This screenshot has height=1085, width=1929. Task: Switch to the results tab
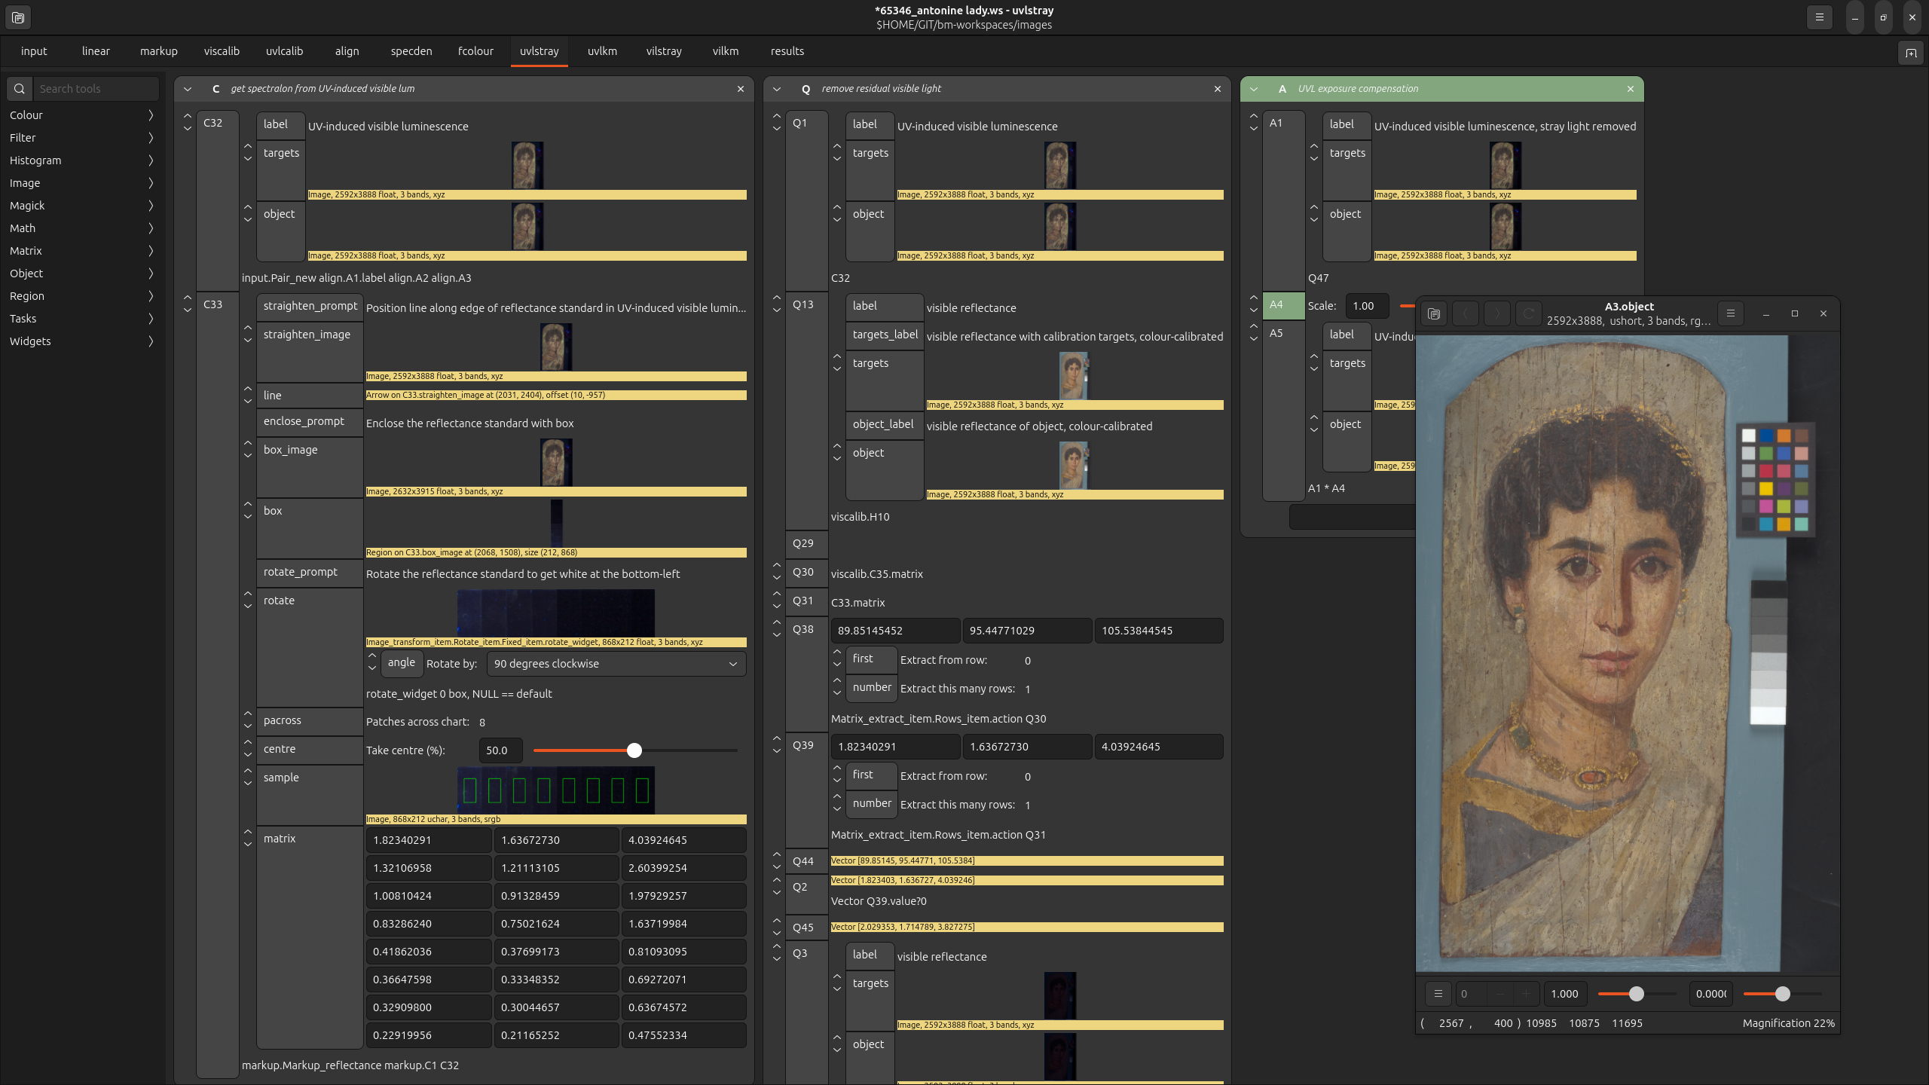click(x=787, y=51)
